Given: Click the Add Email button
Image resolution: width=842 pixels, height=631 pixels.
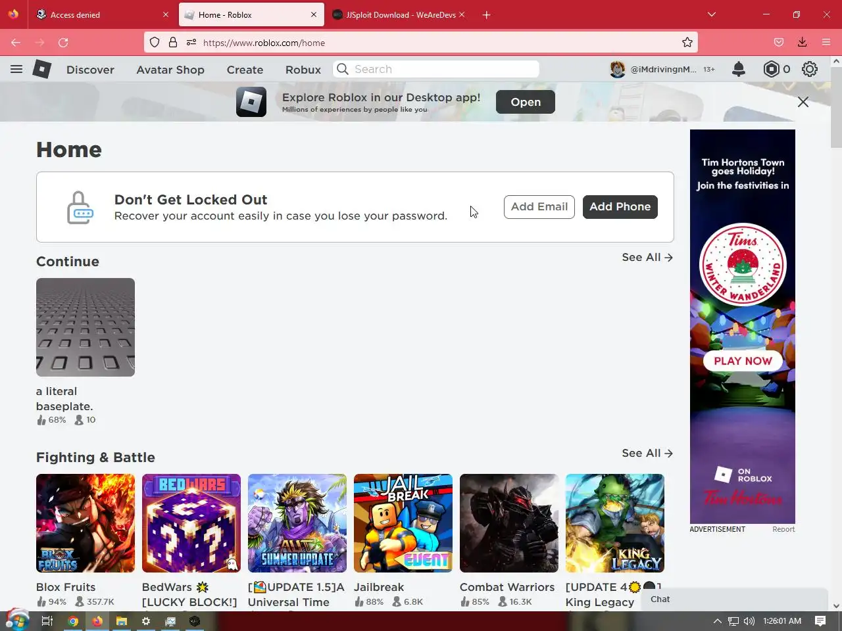Looking at the screenshot, I should pos(539,207).
